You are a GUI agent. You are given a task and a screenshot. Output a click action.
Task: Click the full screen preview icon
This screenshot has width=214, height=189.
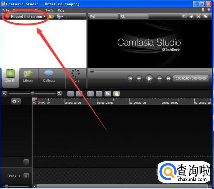pos(198,16)
